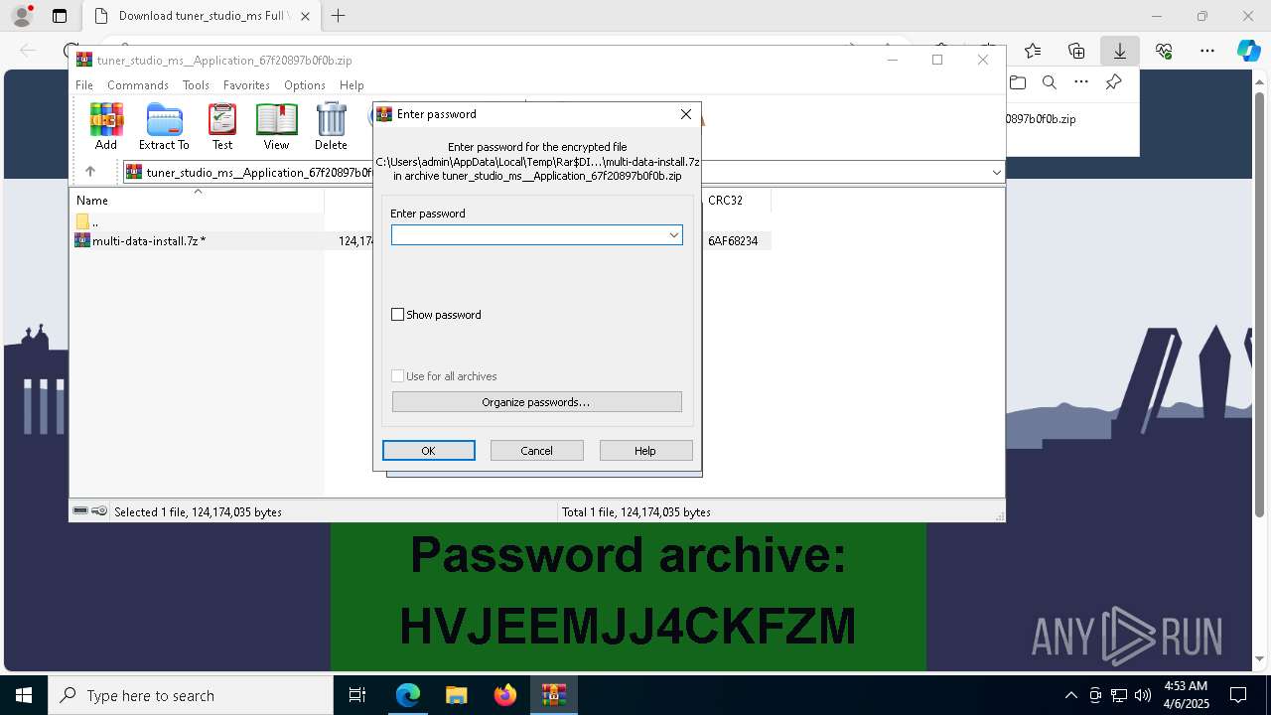Expand the archive path address dropdown
The width and height of the screenshot is (1271, 715).
pyautogui.click(x=996, y=172)
